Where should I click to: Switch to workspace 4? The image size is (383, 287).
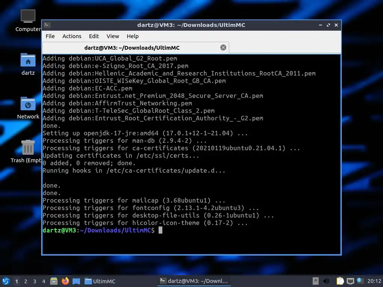coord(44,281)
